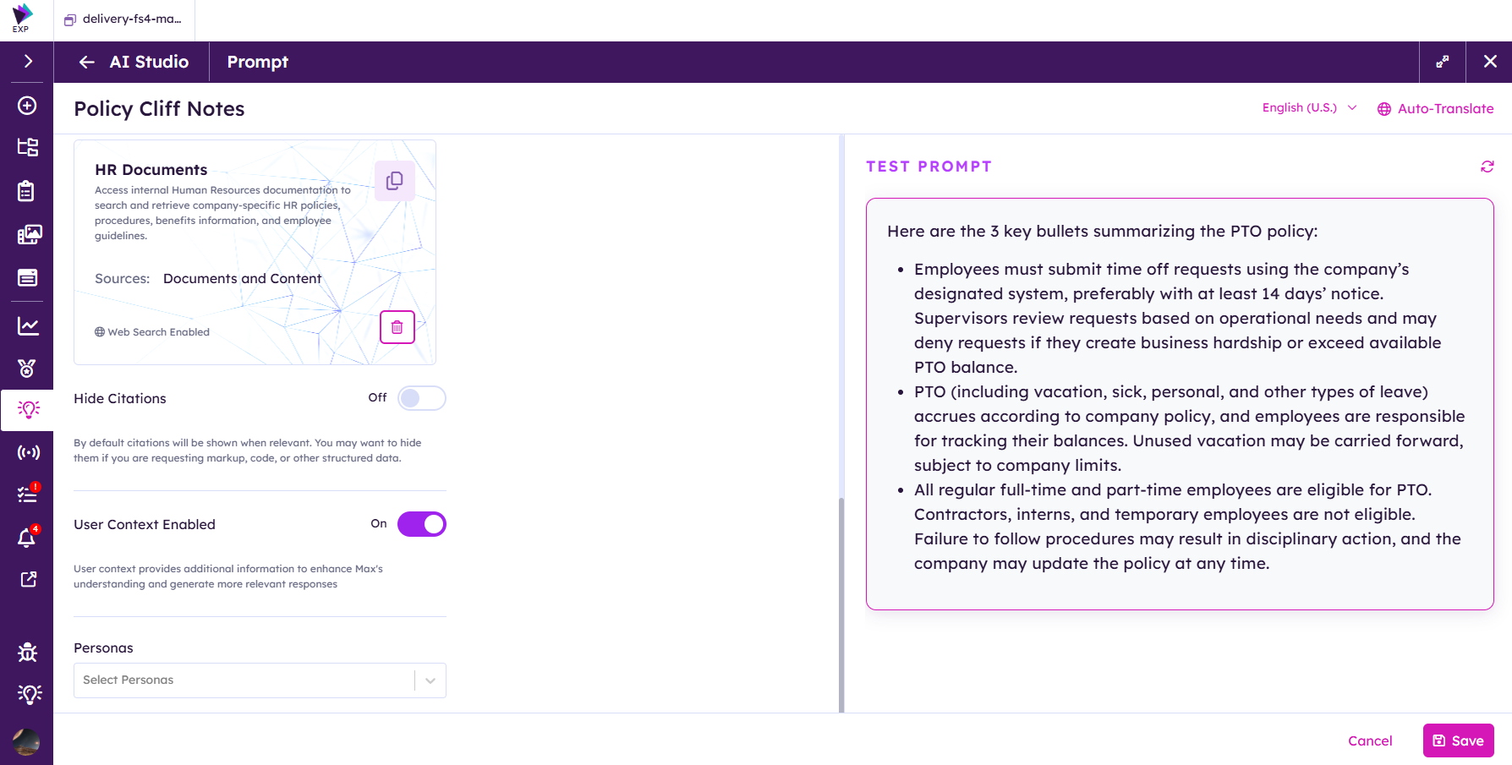This screenshot has height=765, width=1512.
Task: Click the lightbulb AI Studio sidebar icon
Action: (x=28, y=410)
